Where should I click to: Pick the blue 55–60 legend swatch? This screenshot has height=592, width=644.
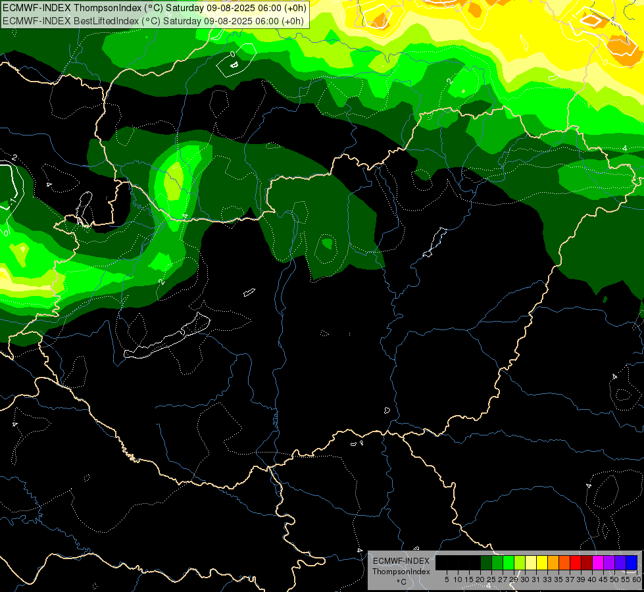[632, 562]
